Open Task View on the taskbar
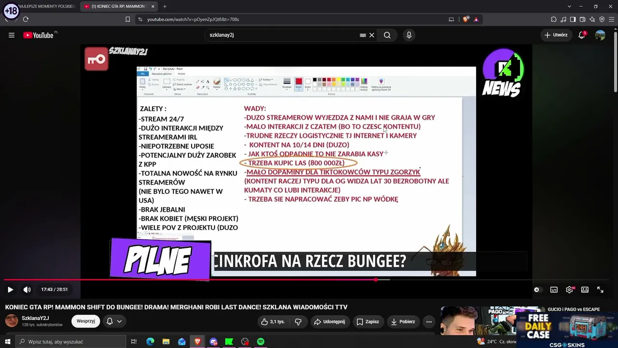The height and width of the screenshot is (348, 618). tap(134, 342)
